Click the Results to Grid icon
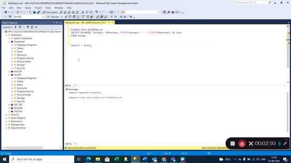The image size is (291, 163). (102, 17)
